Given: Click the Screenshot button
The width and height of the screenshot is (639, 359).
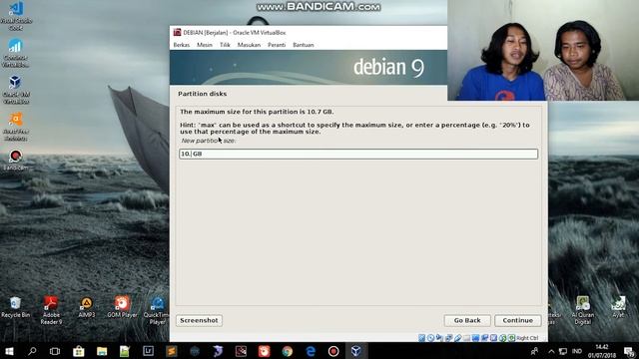Looking at the screenshot, I should pyautogui.click(x=199, y=320).
